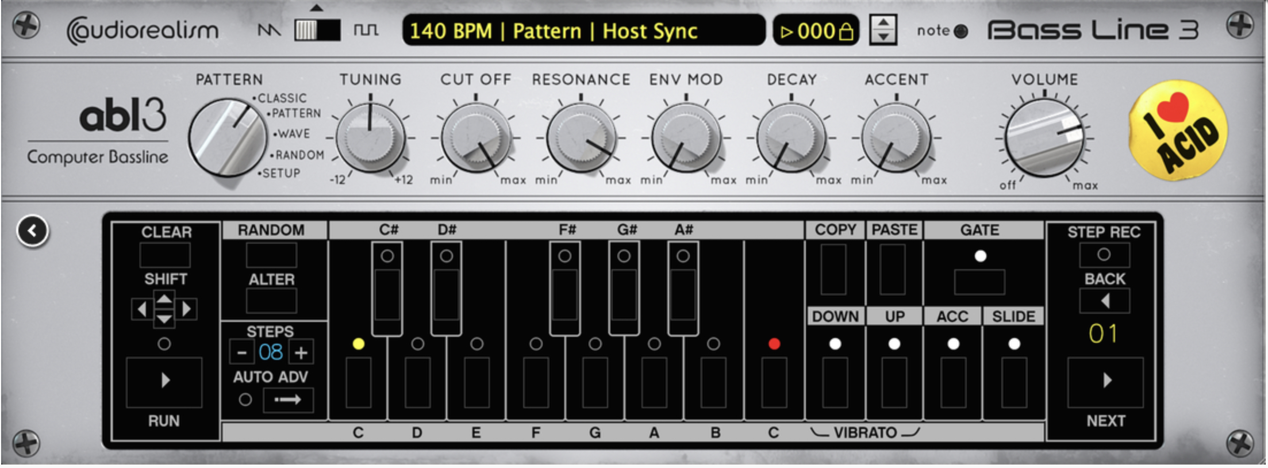Decrease the step count with the minus button

click(x=242, y=352)
